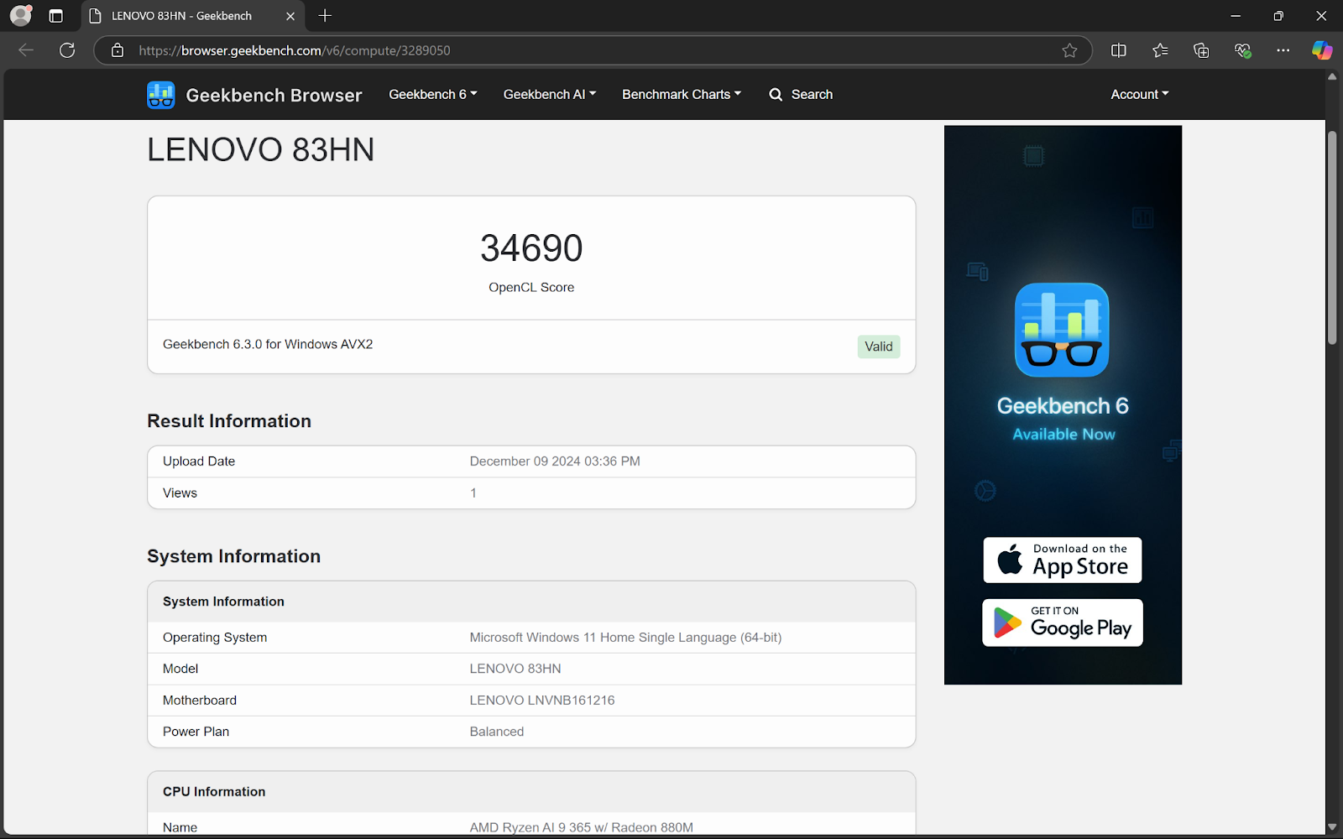Click the browser profile avatar icon
This screenshot has width=1343, height=839.
20,15
